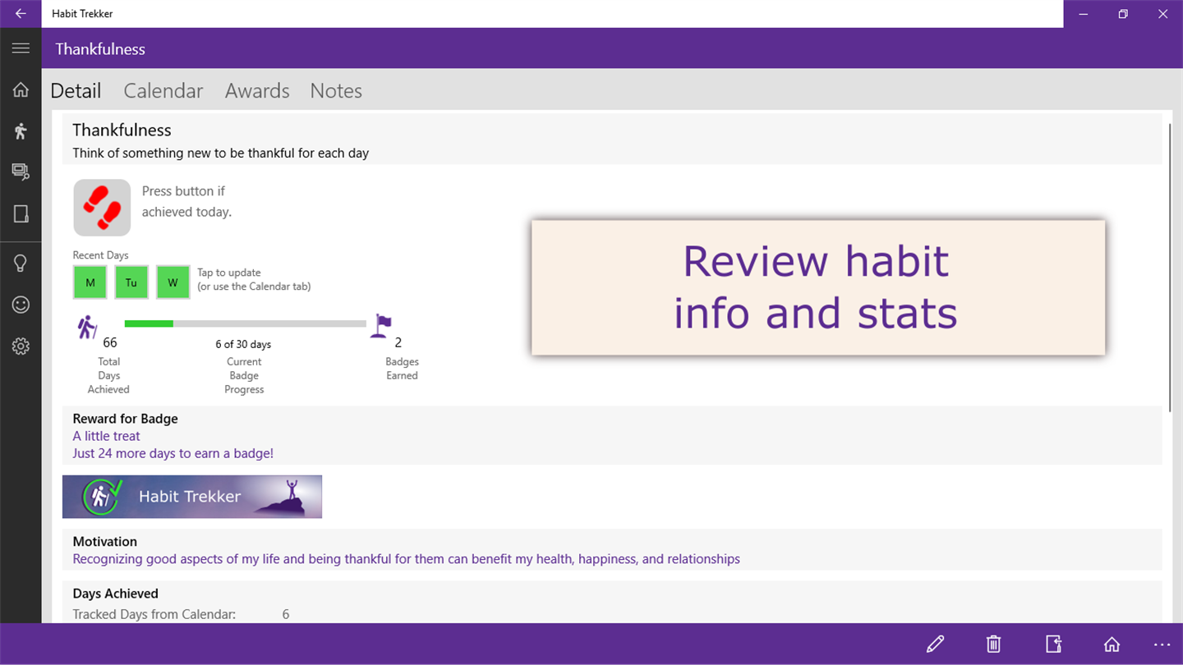The height and width of the screenshot is (665, 1183).
Task: Switch to the Calendar tab
Action: (163, 90)
